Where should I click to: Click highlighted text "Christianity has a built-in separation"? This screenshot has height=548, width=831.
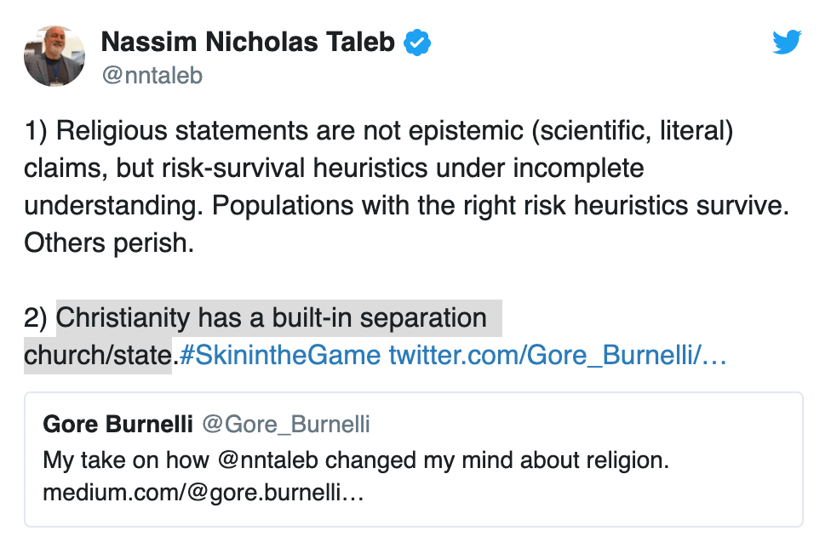271,317
